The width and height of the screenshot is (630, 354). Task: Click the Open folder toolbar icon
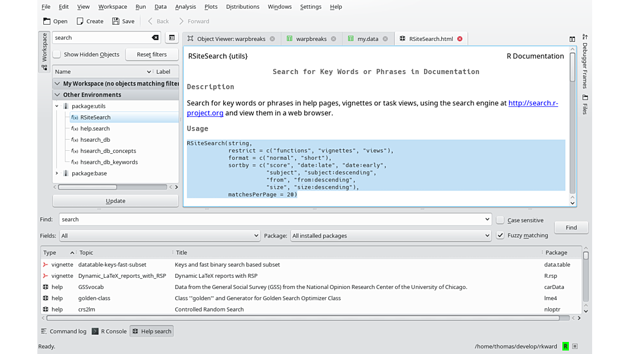tap(47, 21)
